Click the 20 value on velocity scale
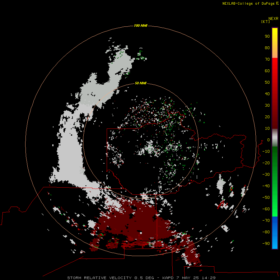Image resolution: width=280 pixels, height=280 pixels. (x=267, y=117)
